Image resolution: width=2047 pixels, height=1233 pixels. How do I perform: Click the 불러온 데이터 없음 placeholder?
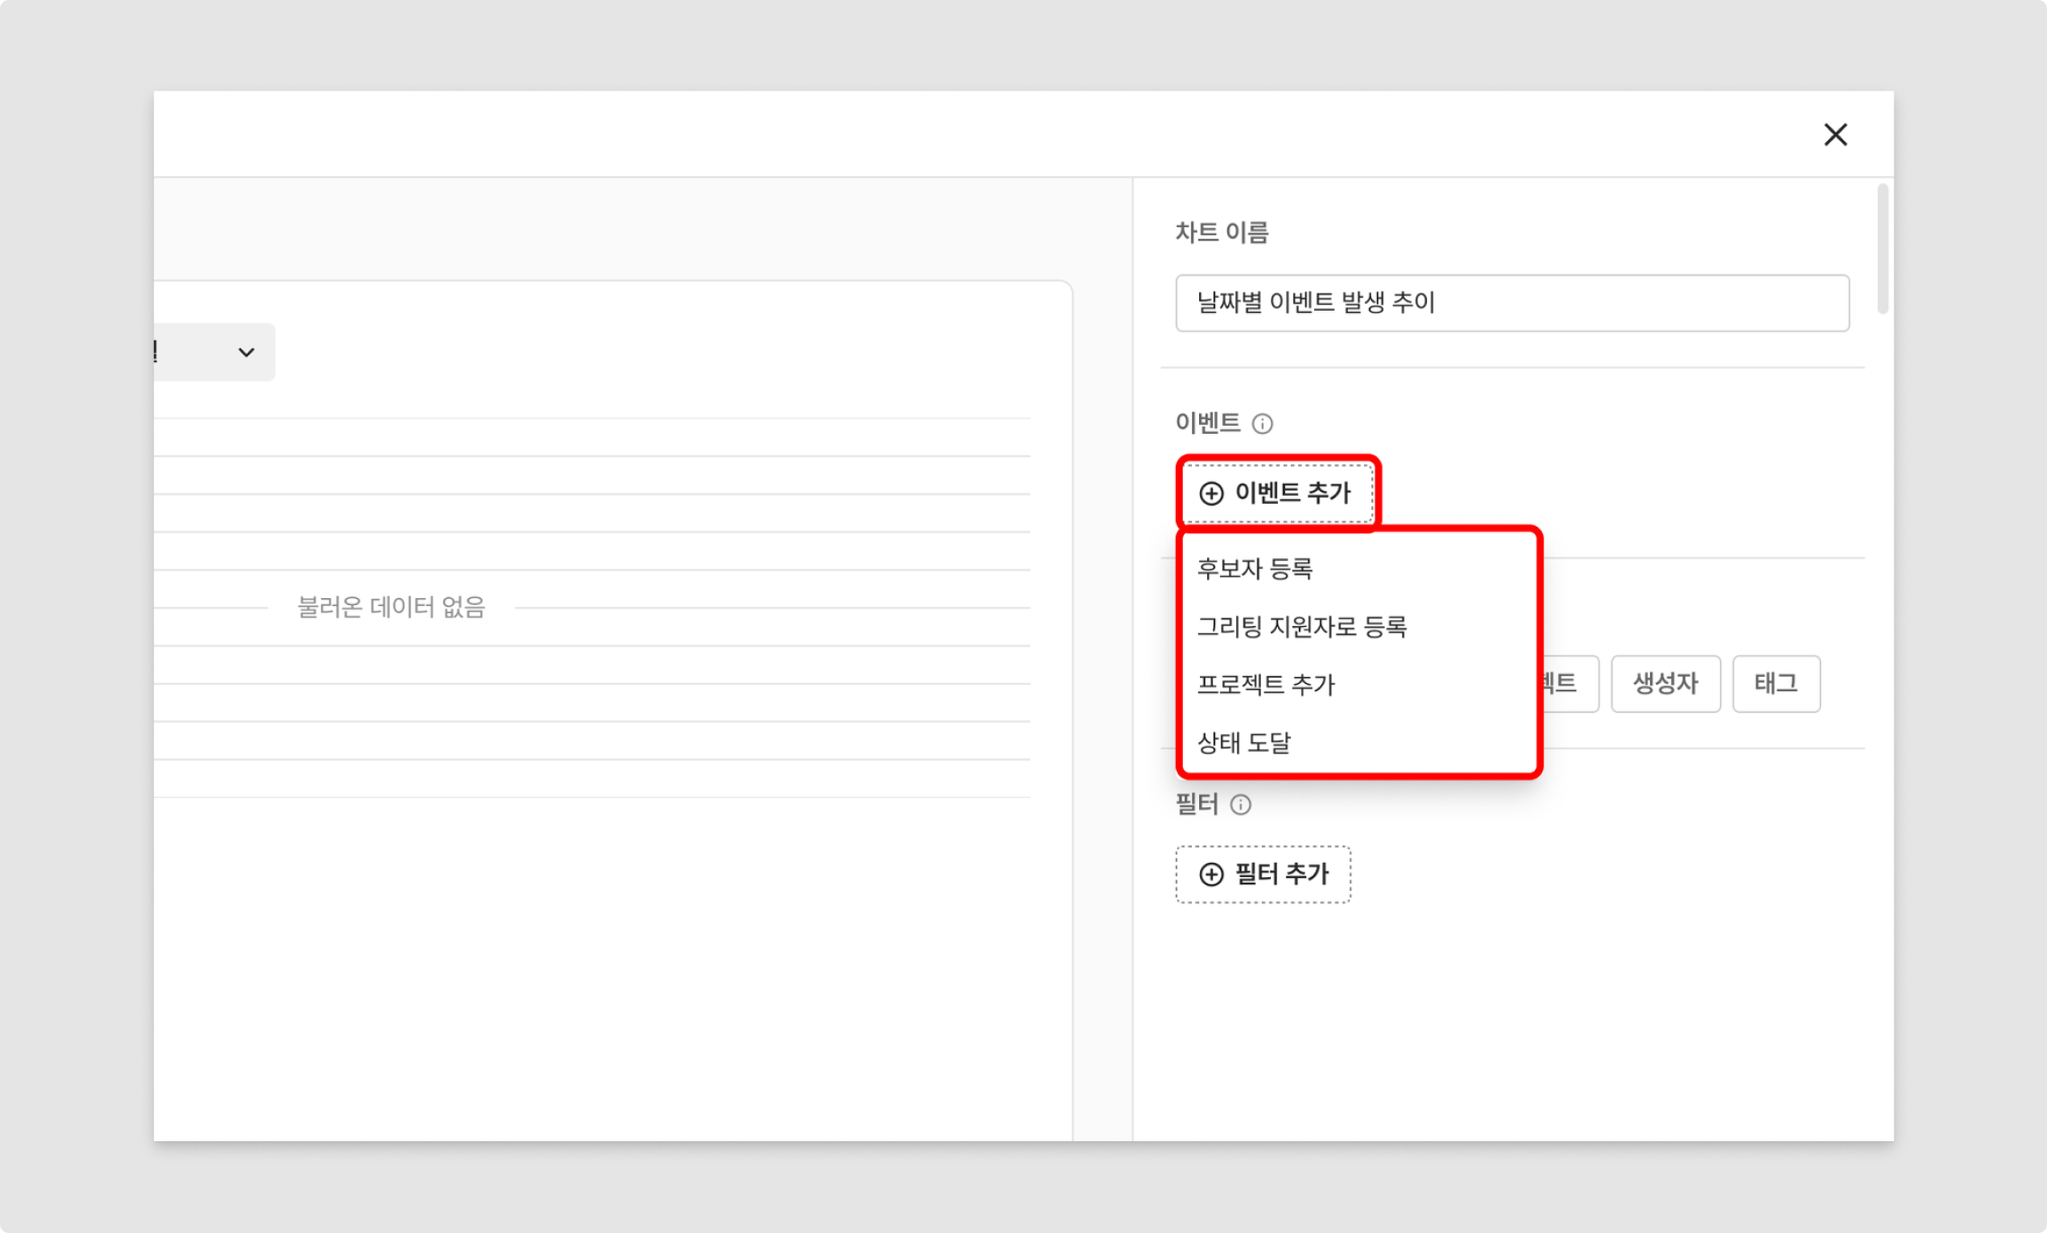pos(391,608)
